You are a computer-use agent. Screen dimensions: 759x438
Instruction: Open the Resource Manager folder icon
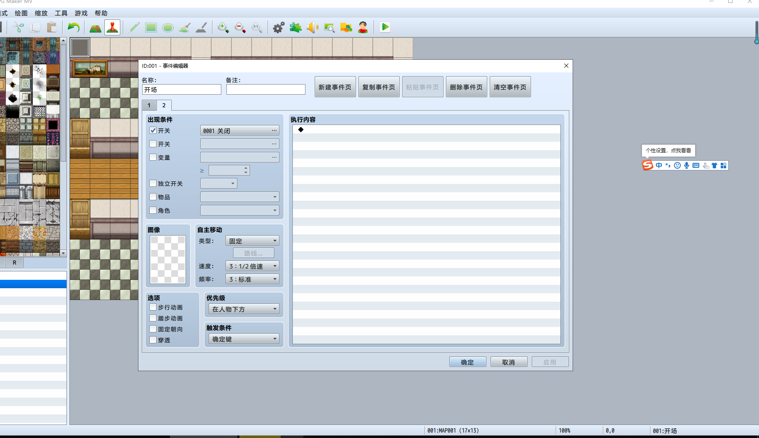pyautogui.click(x=346, y=28)
